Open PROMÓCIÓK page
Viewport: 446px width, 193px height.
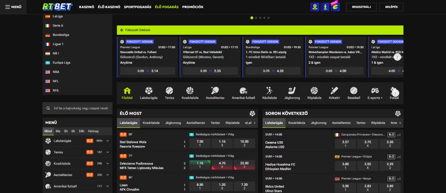(193, 7)
